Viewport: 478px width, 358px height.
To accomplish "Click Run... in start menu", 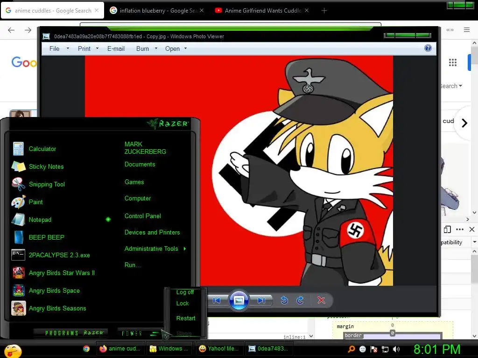I will (133, 265).
